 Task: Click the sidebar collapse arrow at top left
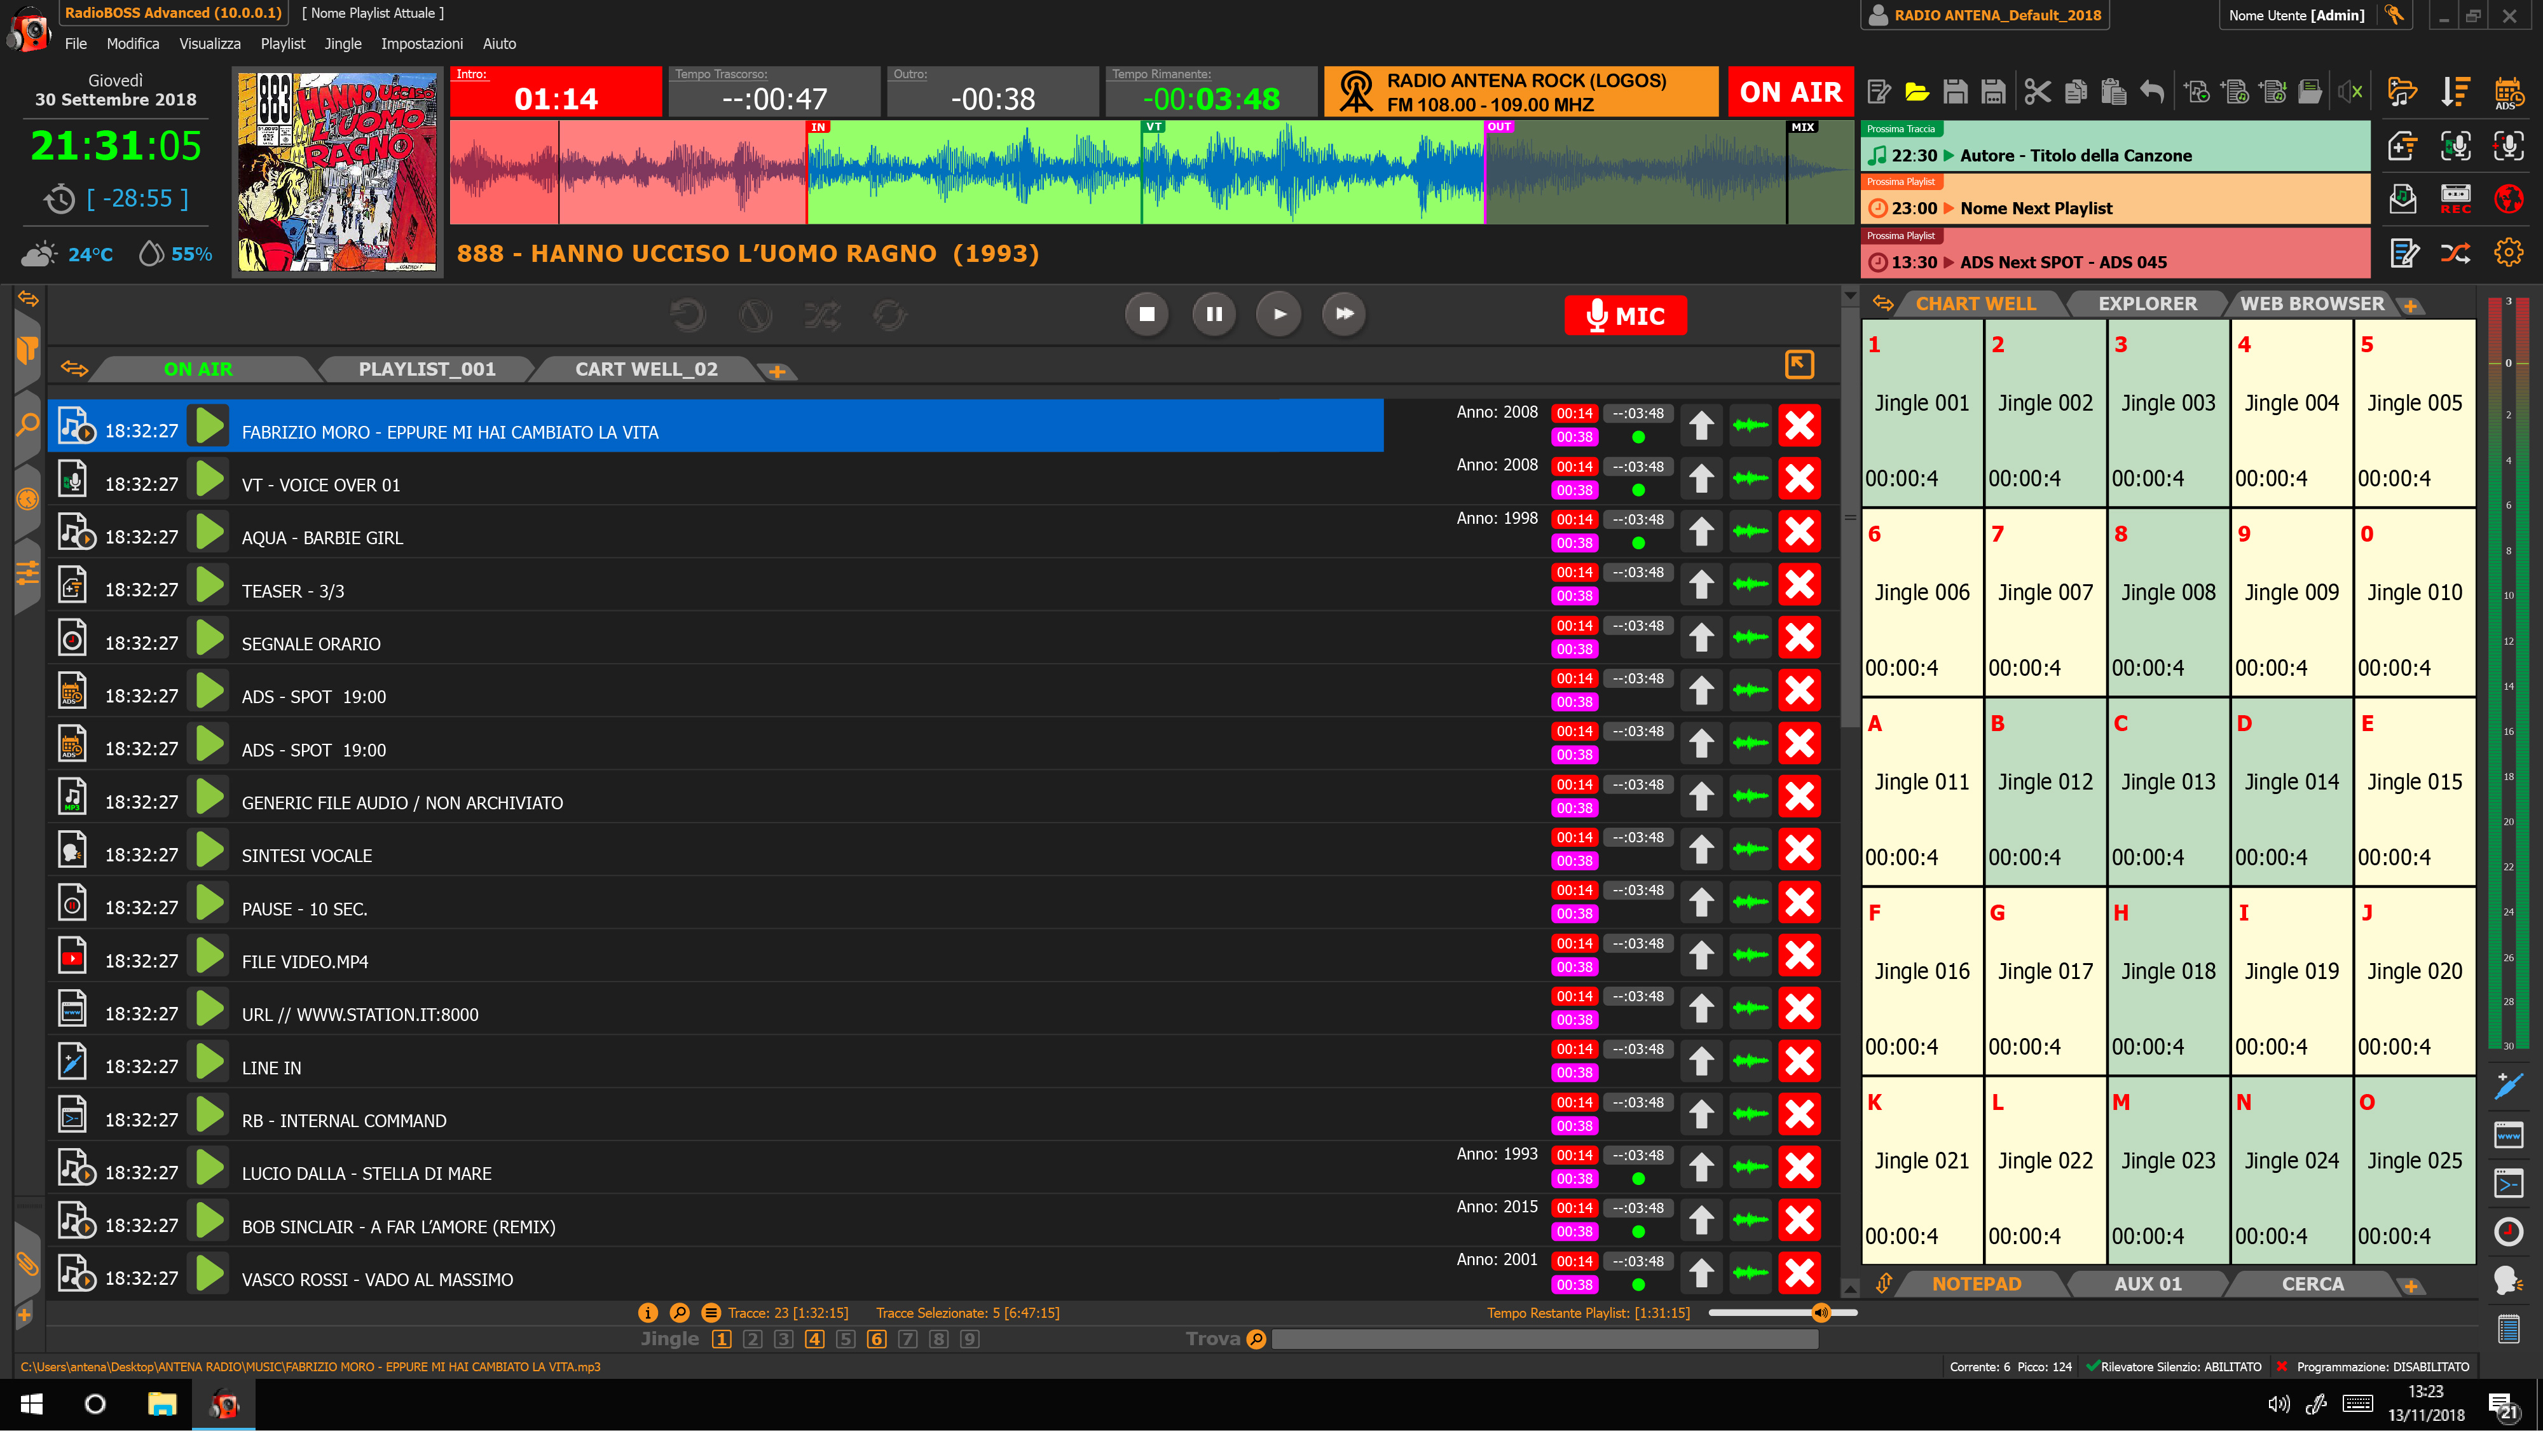click(x=27, y=299)
